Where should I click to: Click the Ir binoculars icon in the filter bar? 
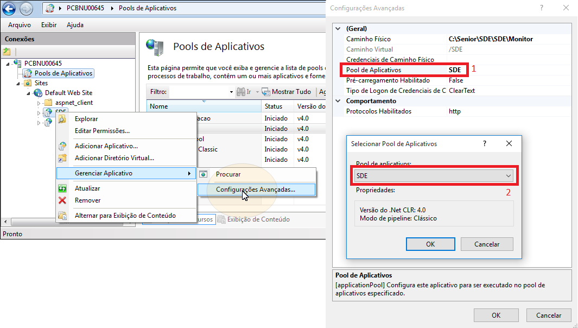point(241,91)
